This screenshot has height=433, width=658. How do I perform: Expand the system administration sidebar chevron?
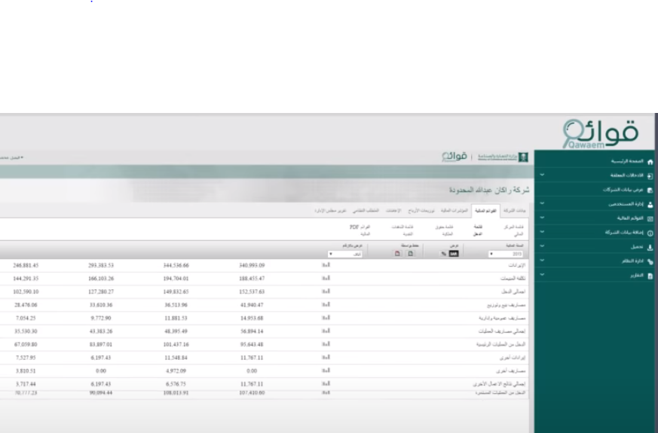coord(542,261)
